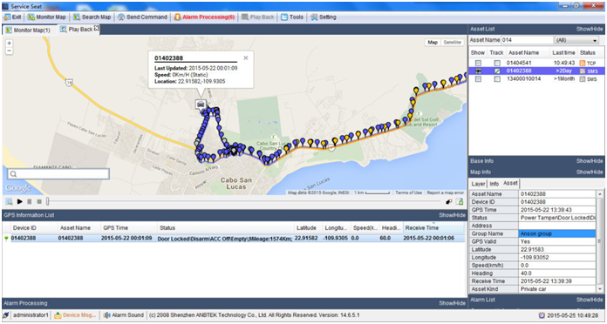
Task: Toggle Alarm Processing panel Show/Hide
Action: (452, 303)
